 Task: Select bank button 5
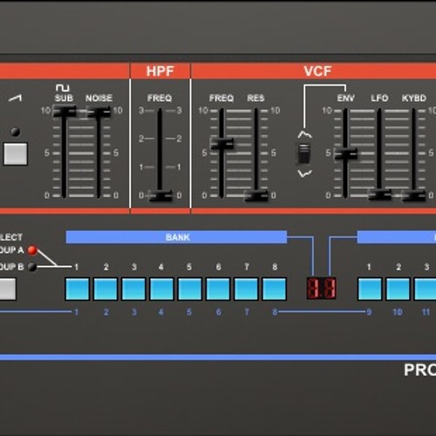tap(190, 289)
